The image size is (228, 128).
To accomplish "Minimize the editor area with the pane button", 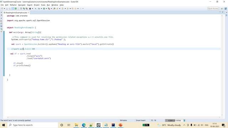I will point(220,12).
